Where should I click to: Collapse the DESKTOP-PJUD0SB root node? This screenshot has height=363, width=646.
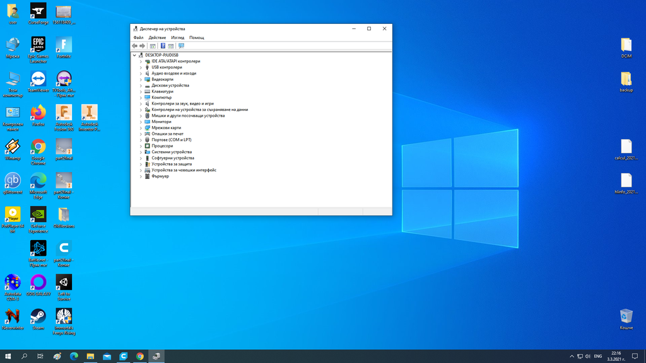pos(134,55)
